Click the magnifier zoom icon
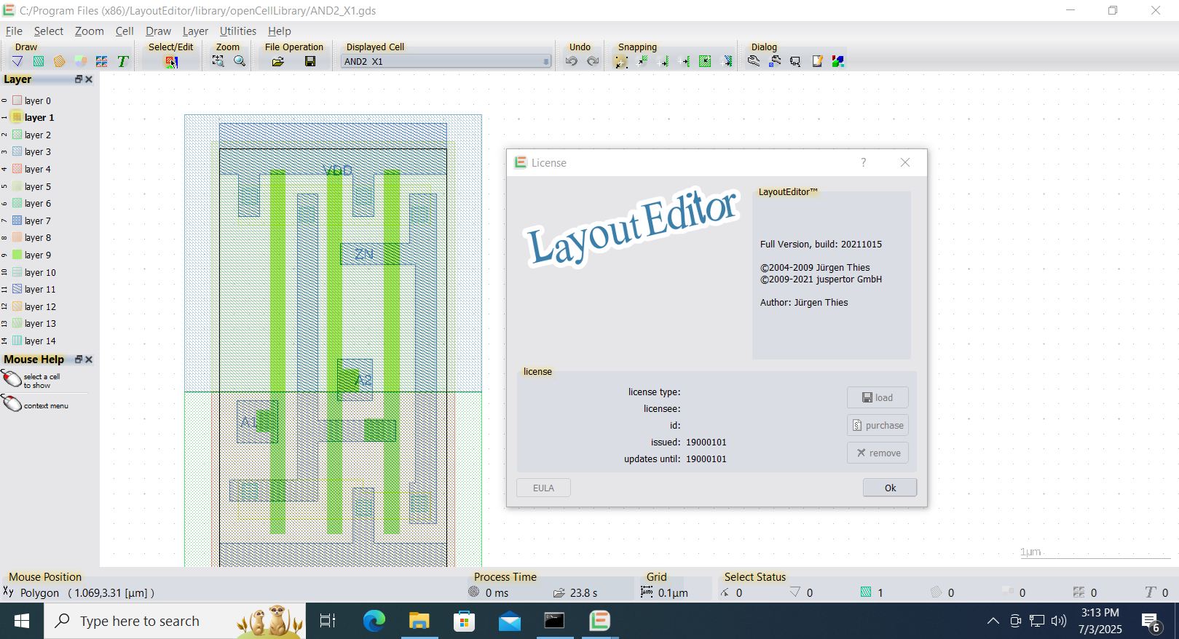Viewport: 1179px width, 639px height. 240,61
